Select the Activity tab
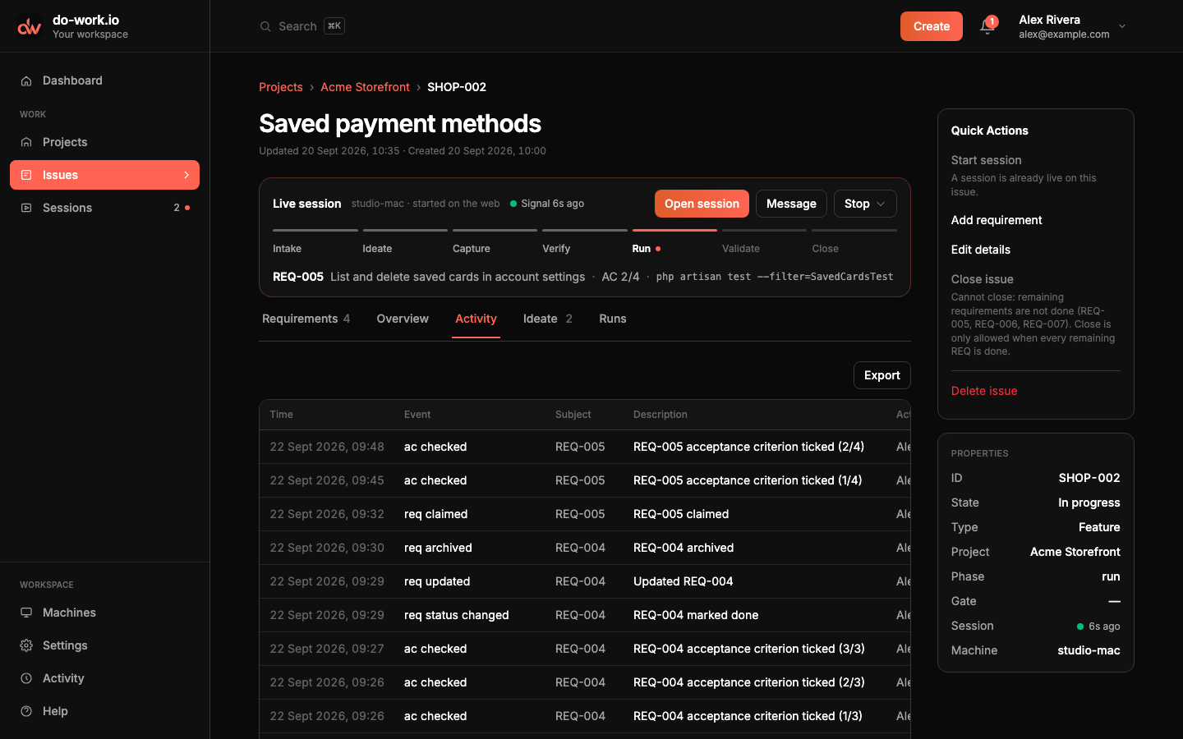This screenshot has height=739, width=1183. click(x=476, y=319)
